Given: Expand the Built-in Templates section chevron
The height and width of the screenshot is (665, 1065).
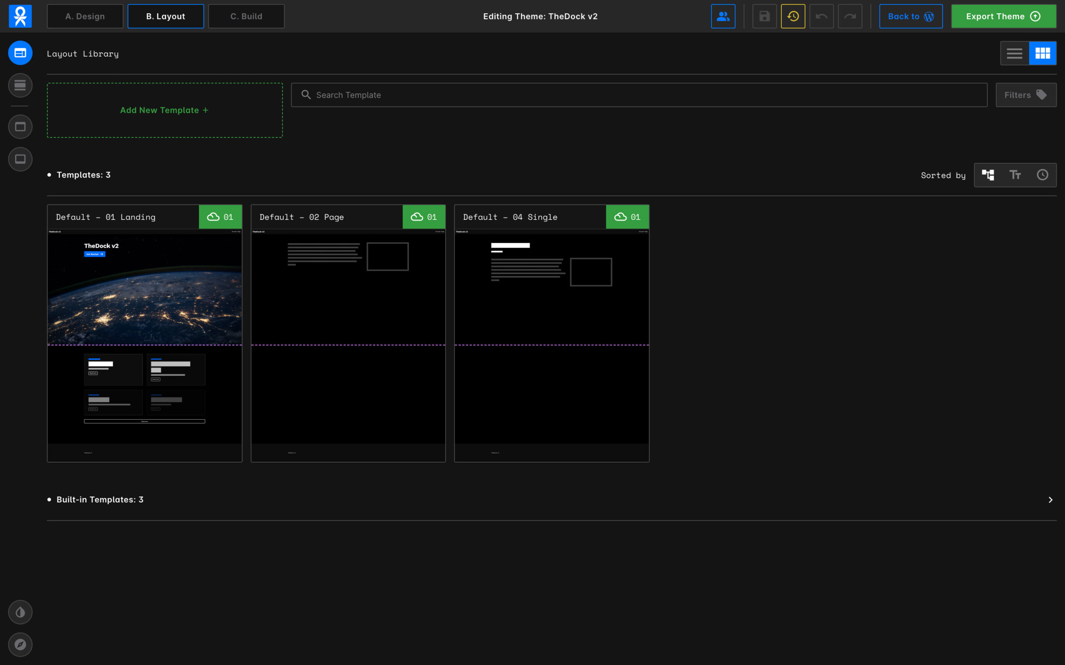Looking at the screenshot, I should [1050, 500].
